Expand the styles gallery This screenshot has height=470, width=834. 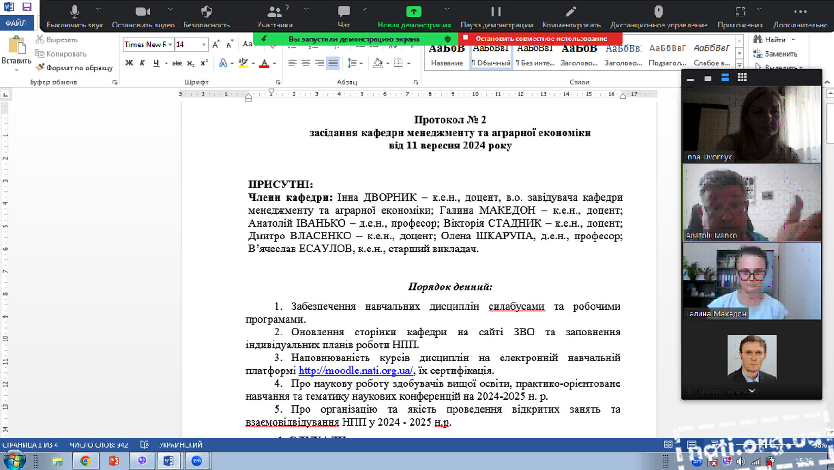pyautogui.click(x=739, y=65)
